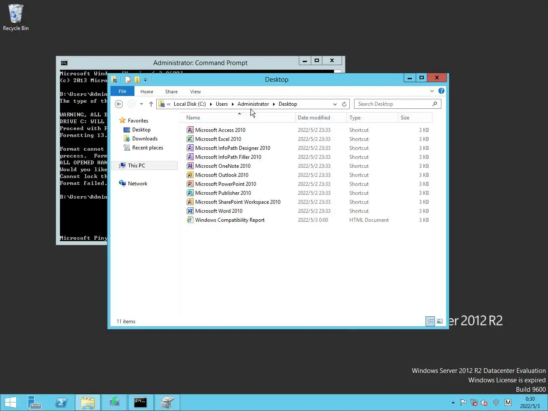Click Command Prompt window title bar icon
Viewport: 548px width, 411px height.
pos(64,63)
